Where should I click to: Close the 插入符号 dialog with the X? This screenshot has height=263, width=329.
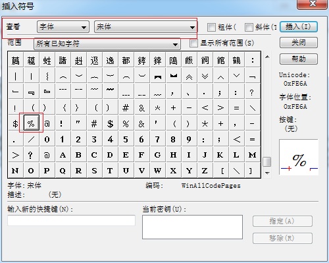(312, 4)
